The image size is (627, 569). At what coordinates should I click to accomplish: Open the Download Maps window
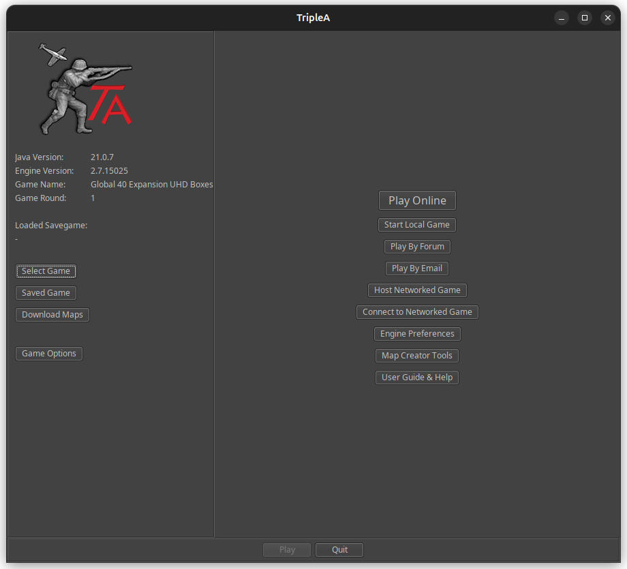click(52, 314)
